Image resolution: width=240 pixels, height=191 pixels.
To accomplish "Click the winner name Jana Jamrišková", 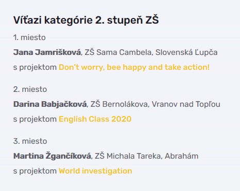I will tap(47, 52).
